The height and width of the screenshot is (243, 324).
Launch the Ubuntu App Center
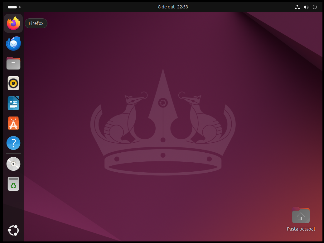(13, 123)
